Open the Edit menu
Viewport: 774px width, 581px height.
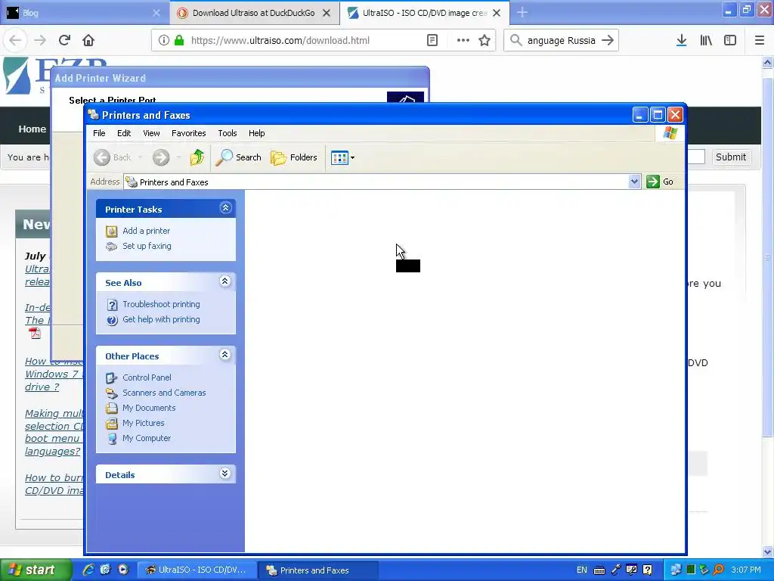point(124,133)
